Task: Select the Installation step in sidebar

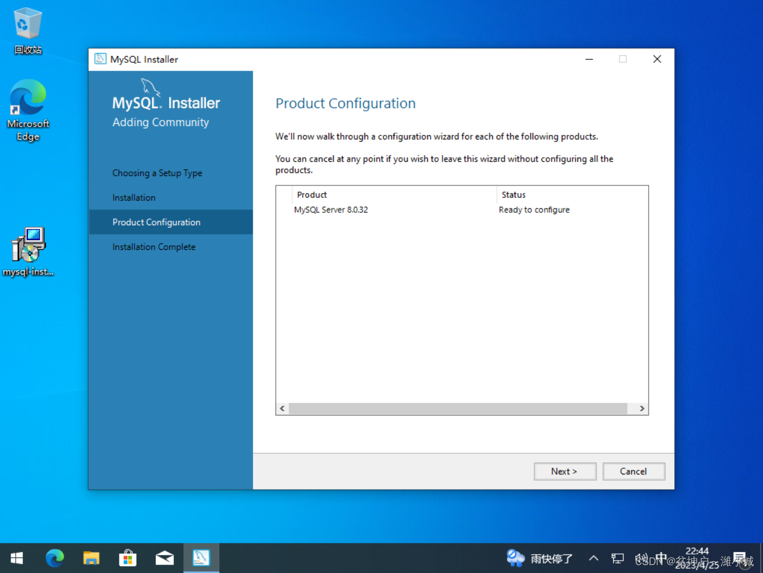Action: click(x=134, y=198)
